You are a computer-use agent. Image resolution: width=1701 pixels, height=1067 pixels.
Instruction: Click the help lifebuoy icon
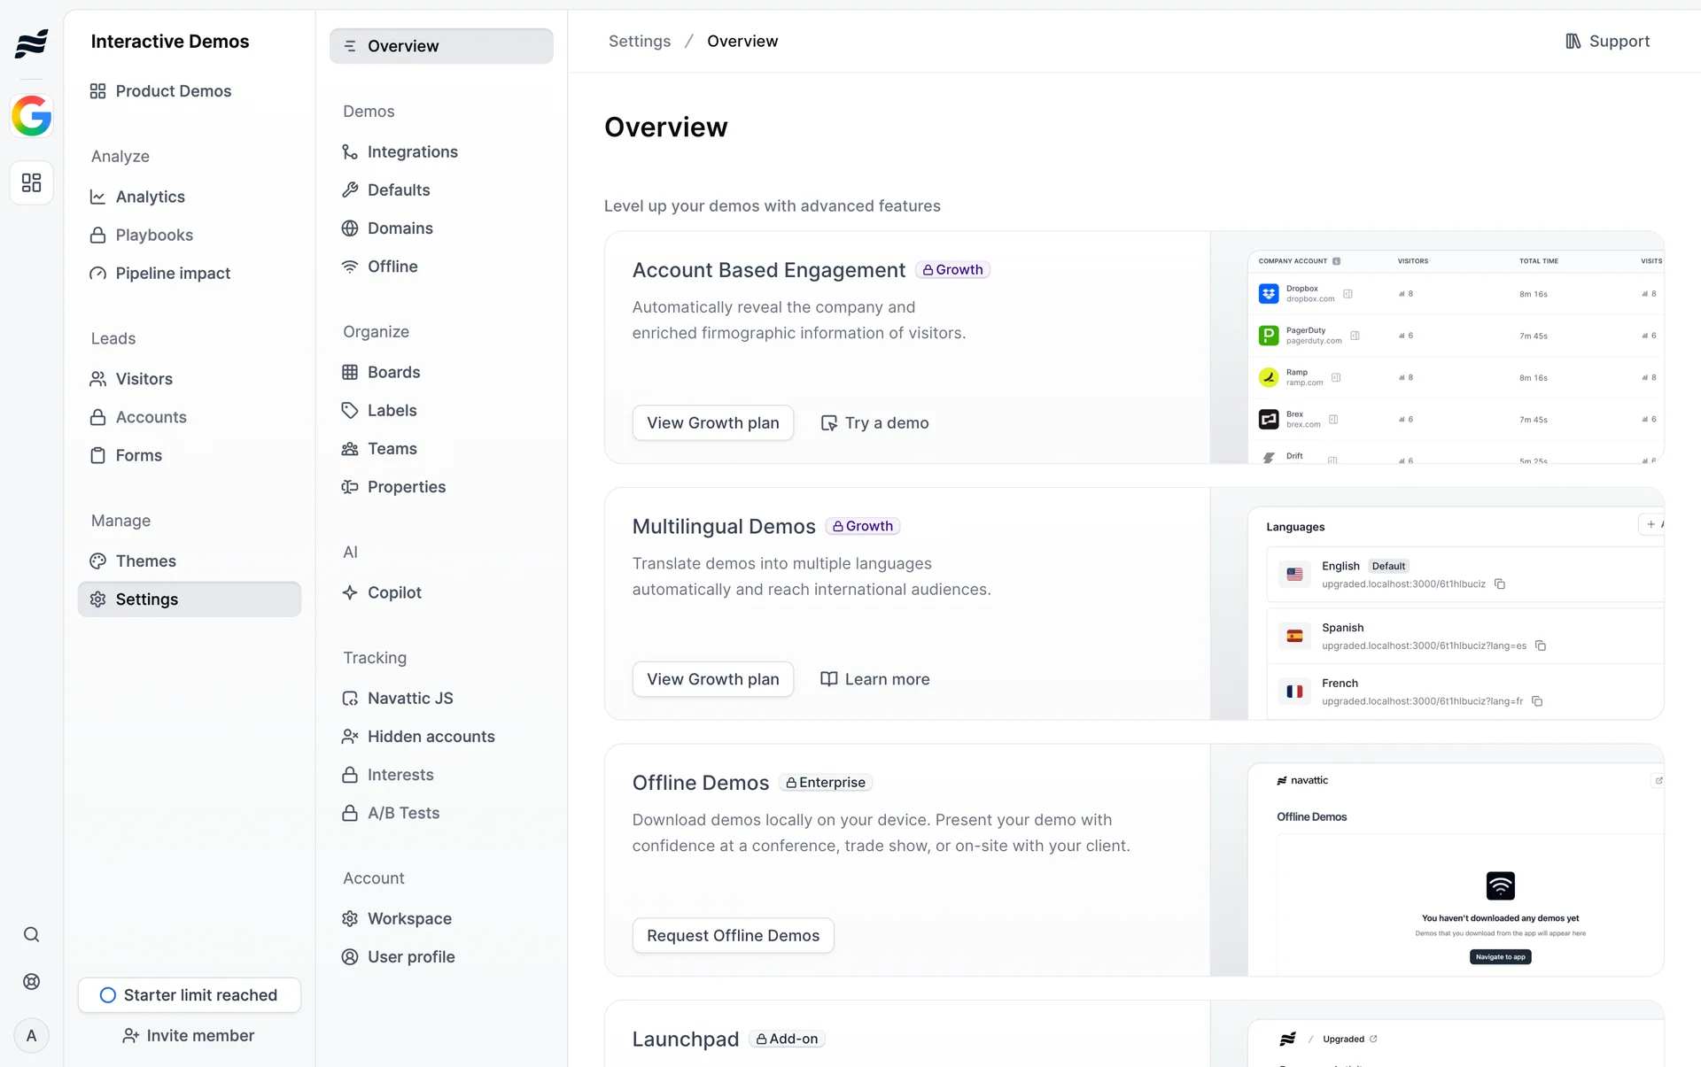point(32,981)
